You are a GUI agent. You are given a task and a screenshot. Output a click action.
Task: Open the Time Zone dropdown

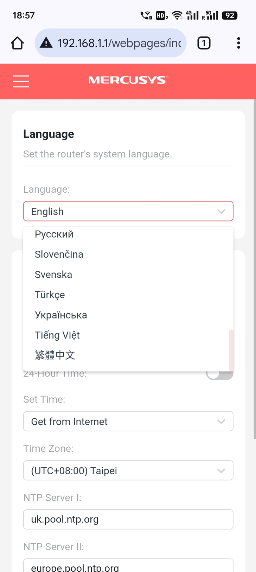tap(128, 470)
